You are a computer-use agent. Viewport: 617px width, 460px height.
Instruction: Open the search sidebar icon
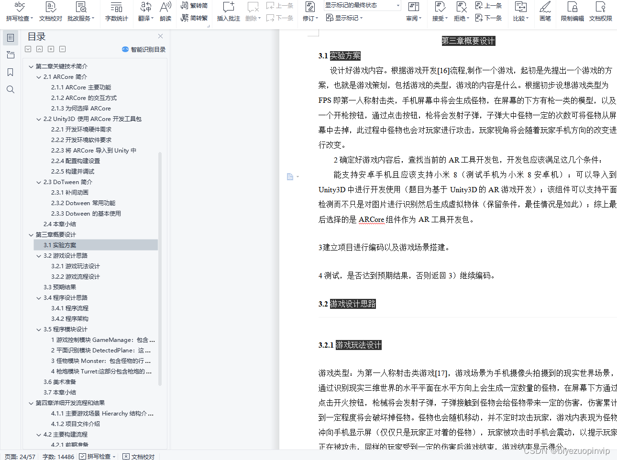click(x=11, y=89)
